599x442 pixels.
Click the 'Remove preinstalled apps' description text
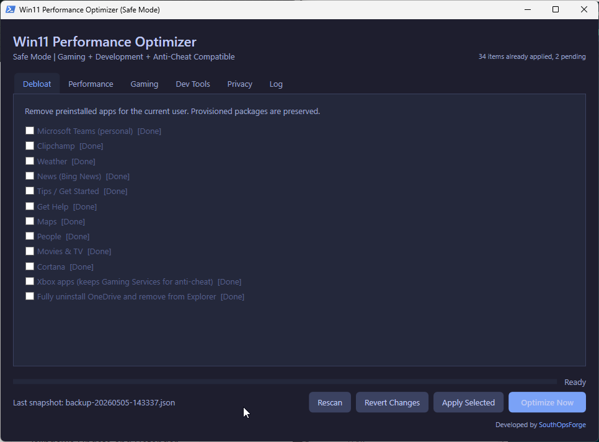point(172,111)
